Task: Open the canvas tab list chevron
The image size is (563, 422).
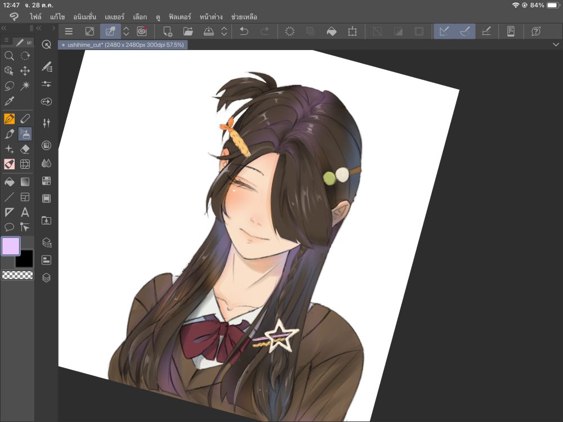Action: [x=556, y=44]
